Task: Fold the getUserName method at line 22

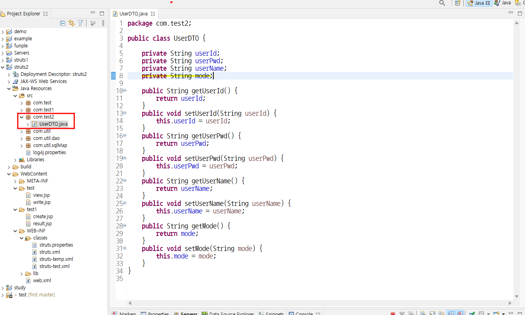Action: point(125,181)
